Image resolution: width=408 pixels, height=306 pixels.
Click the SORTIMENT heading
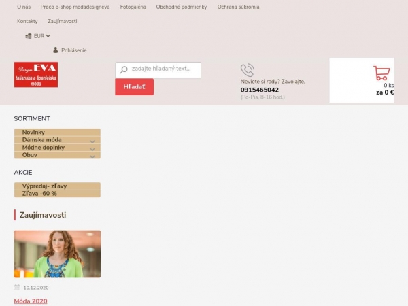pos(32,118)
